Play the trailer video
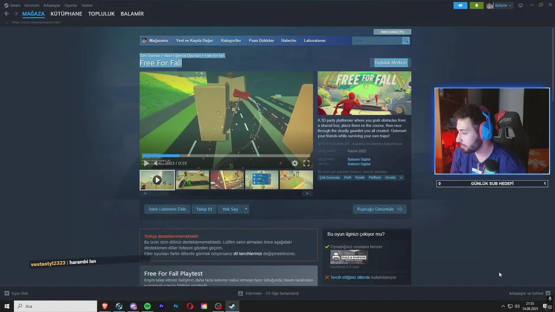 coord(146,163)
